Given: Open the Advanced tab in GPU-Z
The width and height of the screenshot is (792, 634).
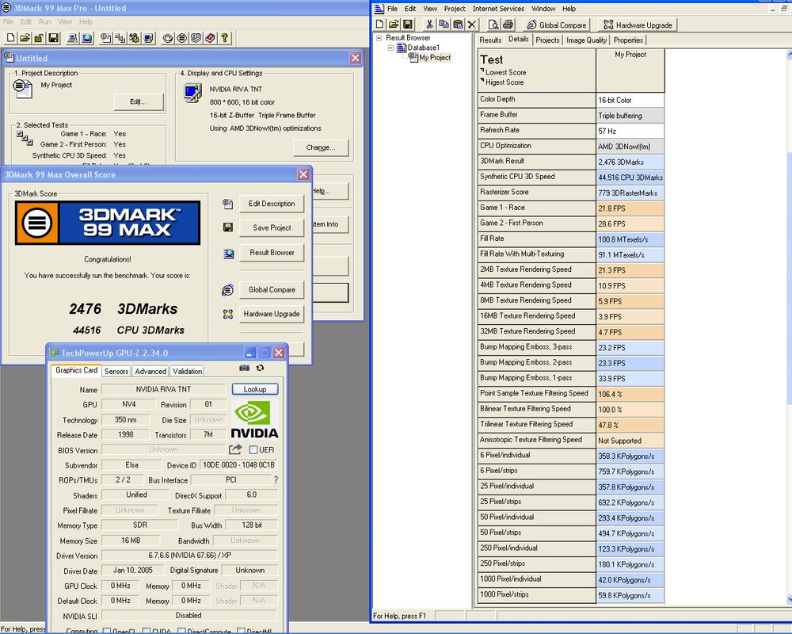Looking at the screenshot, I should coord(150,371).
